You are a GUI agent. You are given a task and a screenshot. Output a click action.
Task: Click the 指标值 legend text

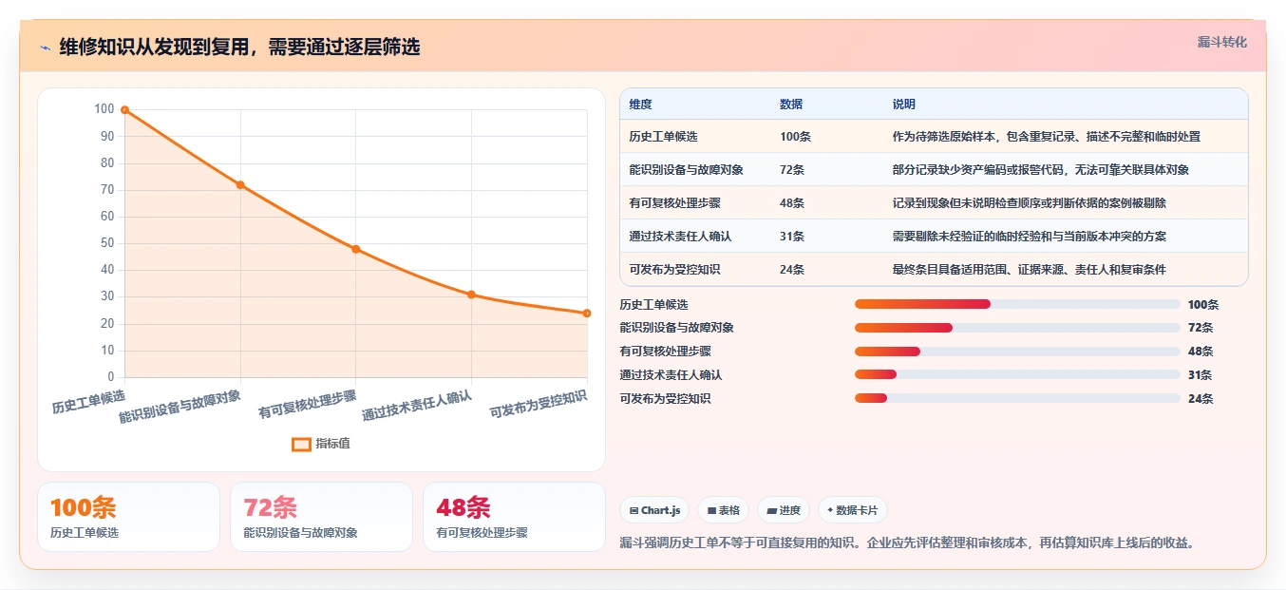click(332, 444)
